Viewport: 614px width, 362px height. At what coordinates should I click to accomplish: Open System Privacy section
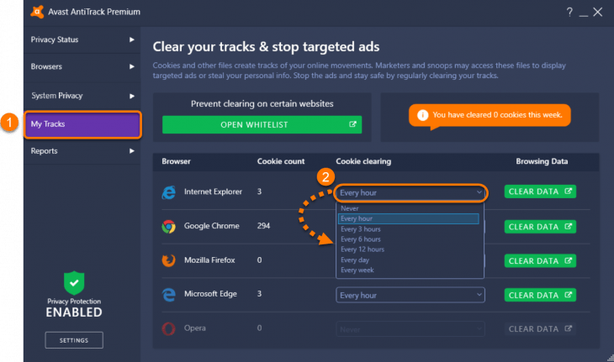82,96
